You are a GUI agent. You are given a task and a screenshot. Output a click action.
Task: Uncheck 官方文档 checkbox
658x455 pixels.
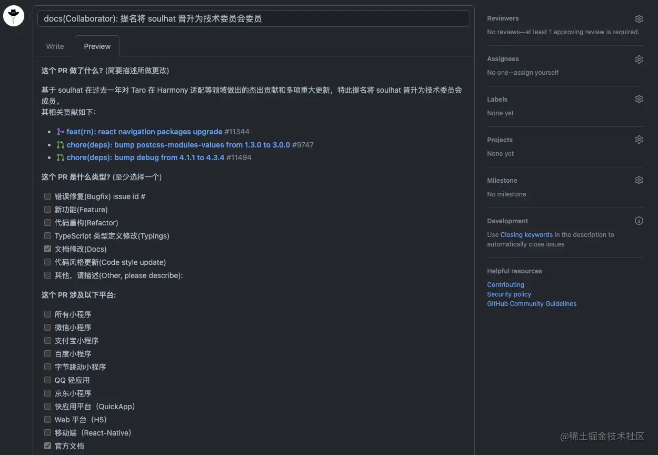pyautogui.click(x=47, y=446)
